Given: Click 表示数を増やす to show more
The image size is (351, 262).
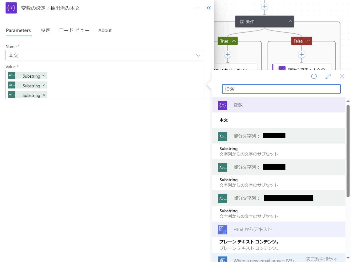Looking at the screenshot, I should coord(322,259).
